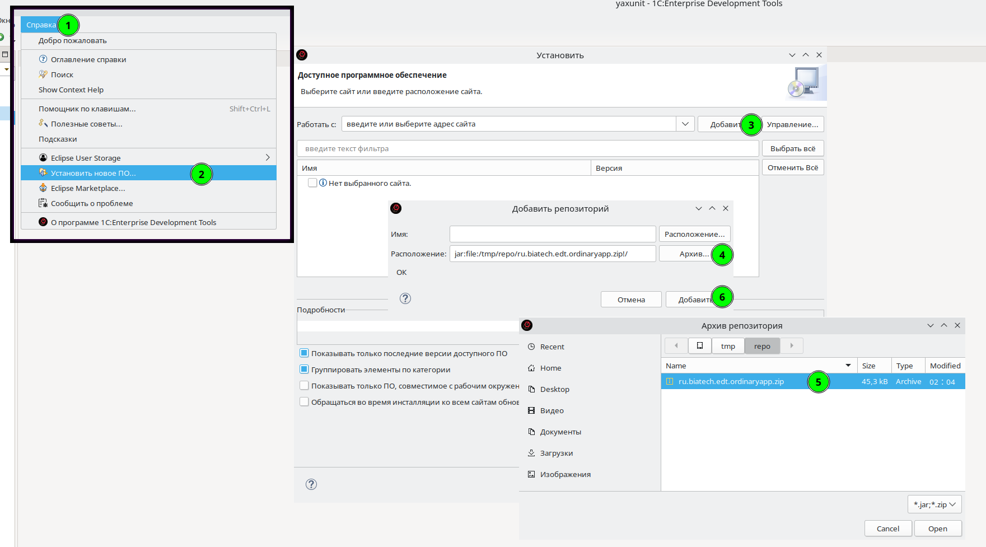Click the Архив button
The height and width of the screenshot is (547, 986).
click(x=694, y=254)
